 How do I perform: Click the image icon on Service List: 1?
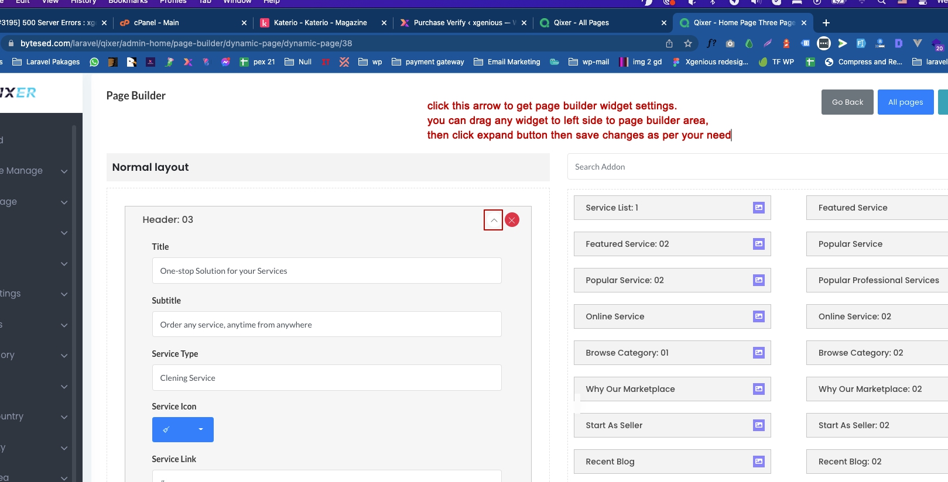click(x=759, y=208)
